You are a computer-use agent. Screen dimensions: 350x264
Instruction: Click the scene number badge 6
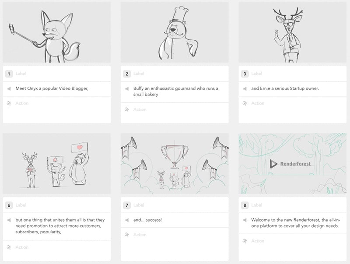10,204
